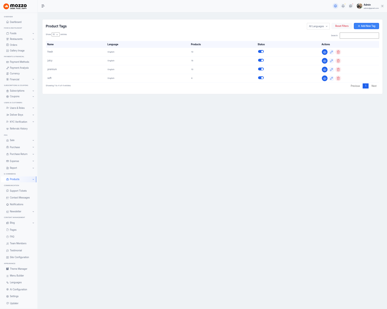Expand the Foods sidebar menu
The image size is (387, 309).
[x=19, y=33]
